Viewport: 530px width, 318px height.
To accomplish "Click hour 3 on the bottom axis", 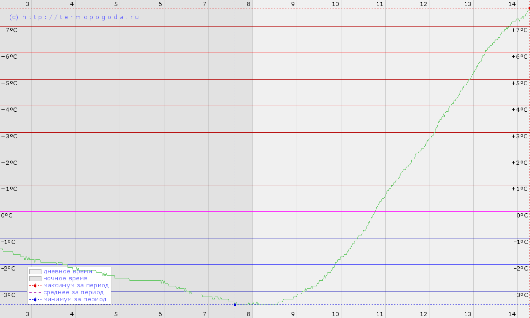I will tap(27, 314).
